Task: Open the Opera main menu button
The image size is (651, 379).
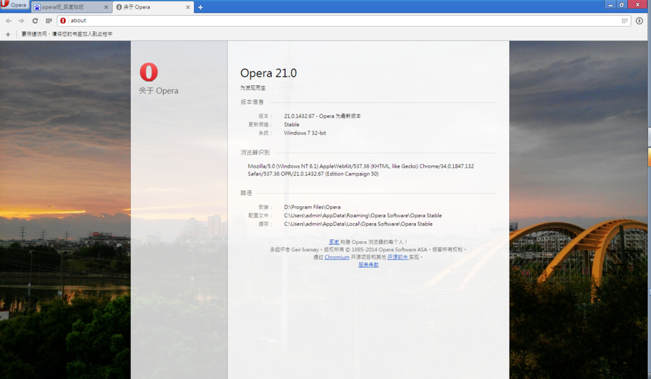Action: click(x=14, y=5)
